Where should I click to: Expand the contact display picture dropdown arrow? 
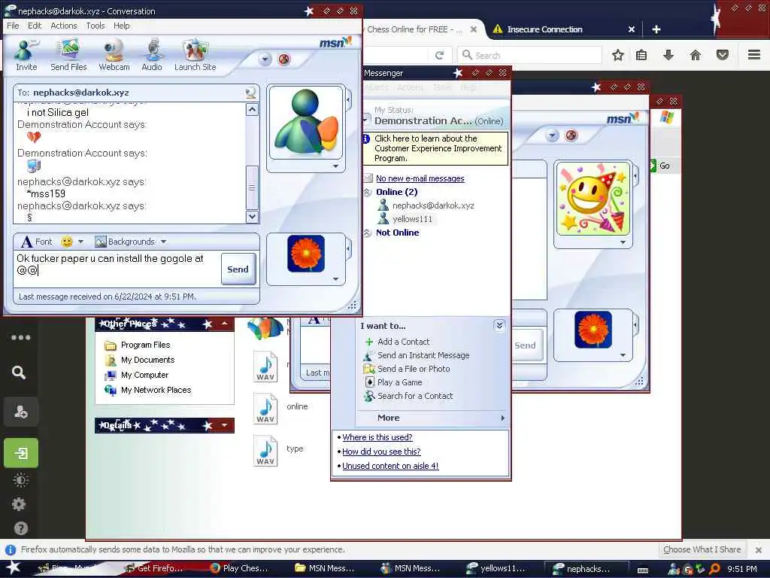(335, 166)
